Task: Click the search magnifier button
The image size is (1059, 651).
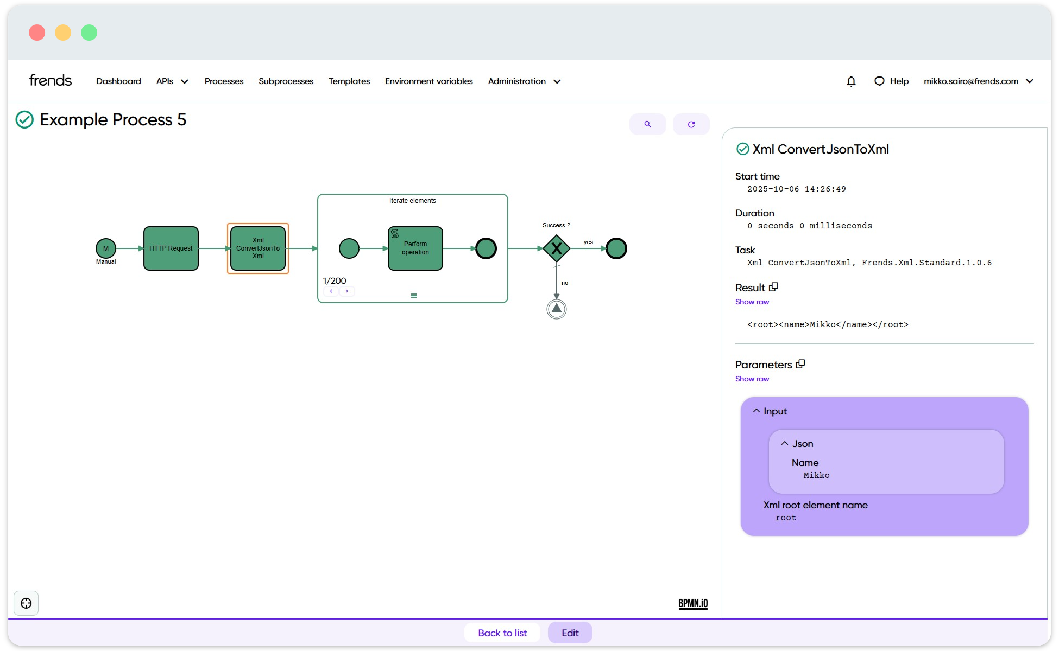Action: pyautogui.click(x=647, y=124)
